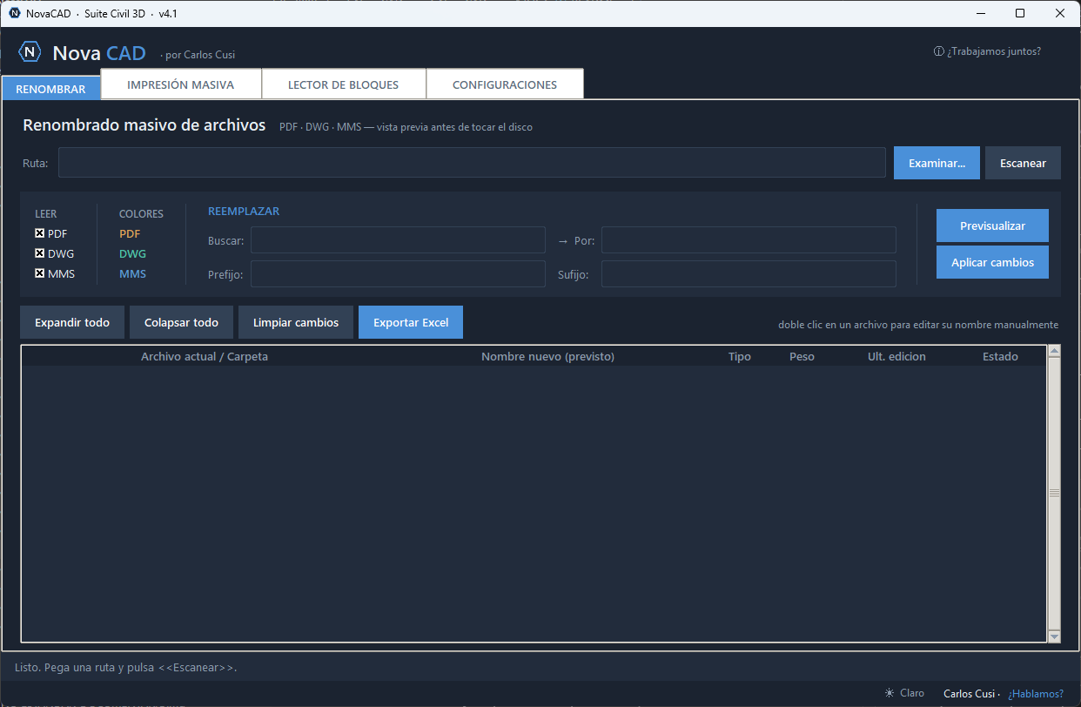Click the Examinar... button
Viewport: 1081px width, 707px height.
(937, 163)
